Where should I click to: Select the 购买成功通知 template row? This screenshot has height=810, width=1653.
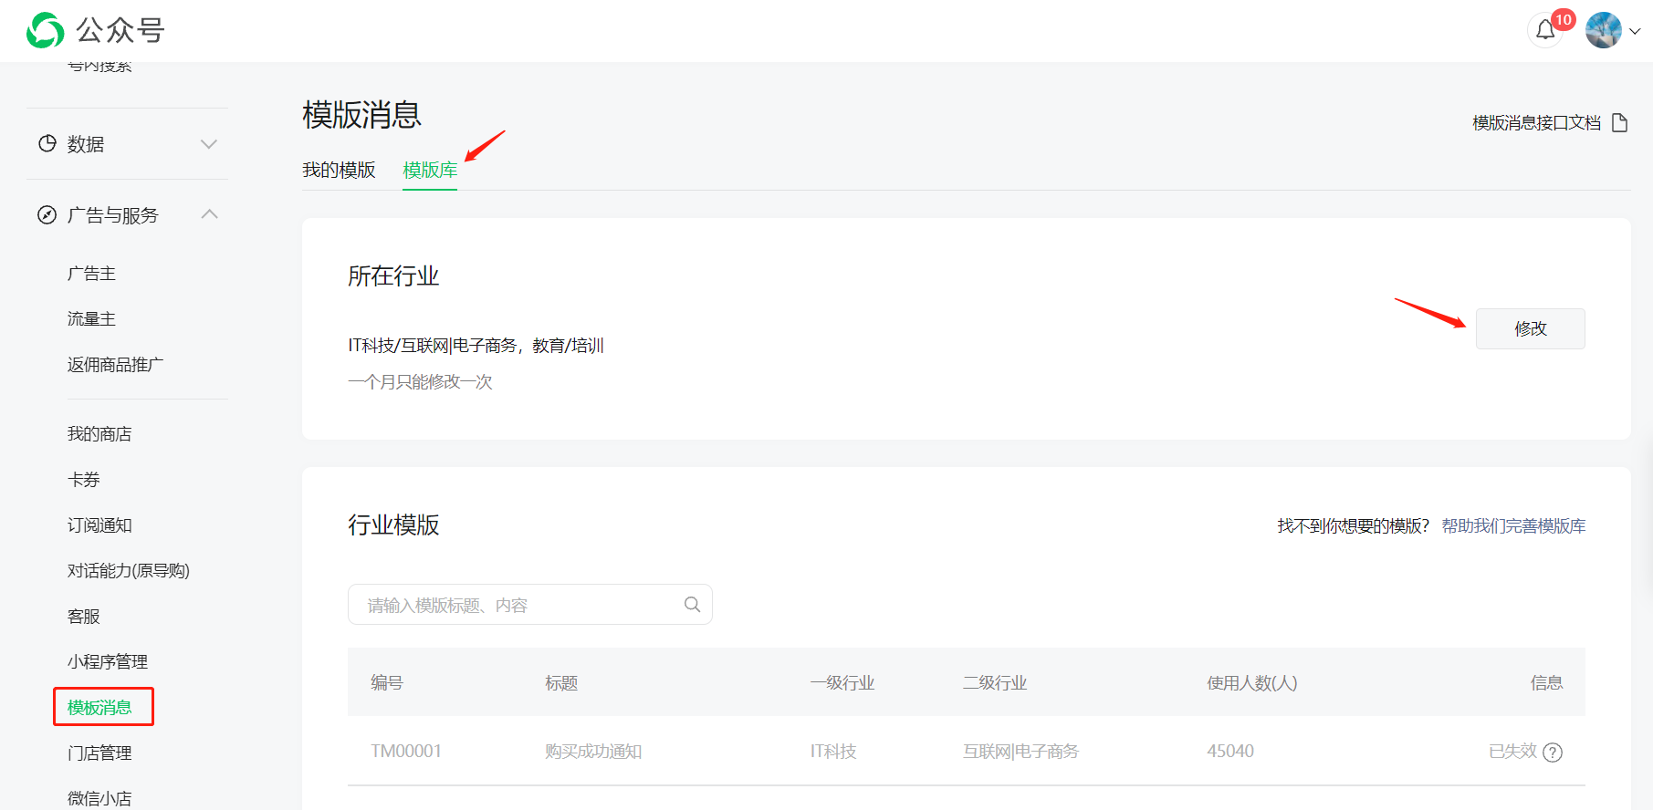click(x=966, y=752)
